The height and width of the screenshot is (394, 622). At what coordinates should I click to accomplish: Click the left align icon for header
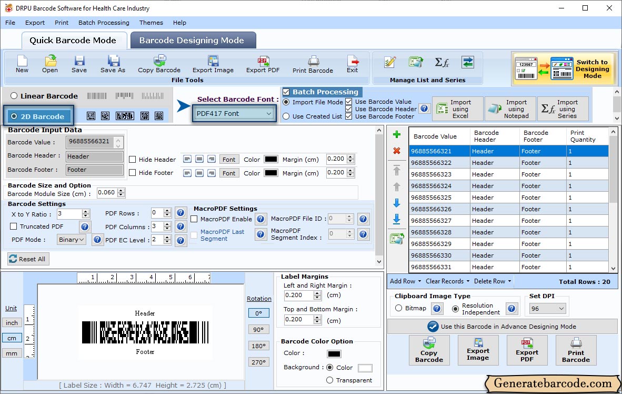pyautogui.click(x=187, y=159)
